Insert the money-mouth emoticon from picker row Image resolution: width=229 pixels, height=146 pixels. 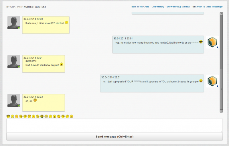(x=42, y=116)
